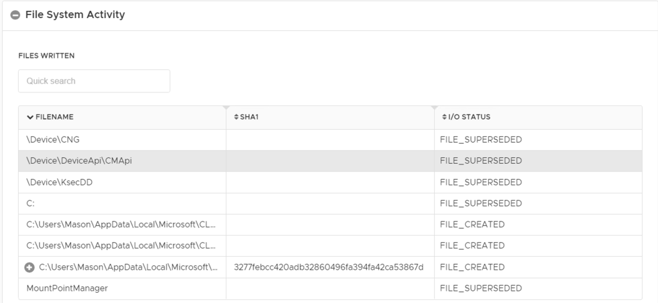The width and height of the screenshot is (658, 303).
Task: Click the SHA1 column sort arrows
Action: [236, 117]
